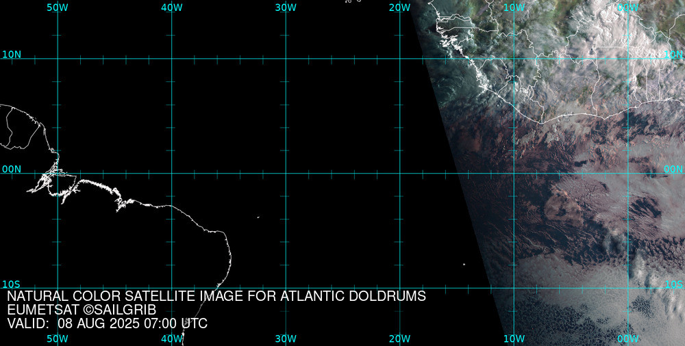Click the '30W' longitude label along the top edge
Viewport: 685px width, 346px height.
(x=286, y=8)
